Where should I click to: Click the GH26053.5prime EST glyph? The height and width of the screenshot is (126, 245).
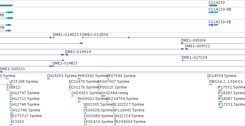(49, 79)
